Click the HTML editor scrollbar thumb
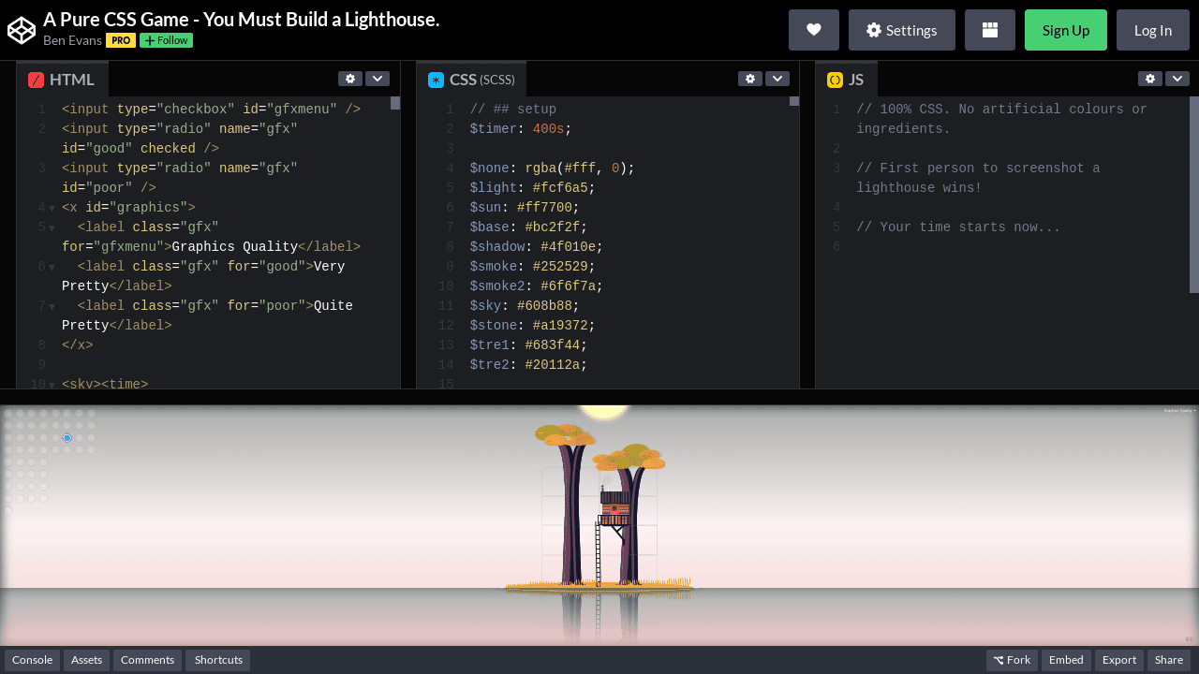The image size is (1199, 674). pyautogui.click(x=395, y=103)
